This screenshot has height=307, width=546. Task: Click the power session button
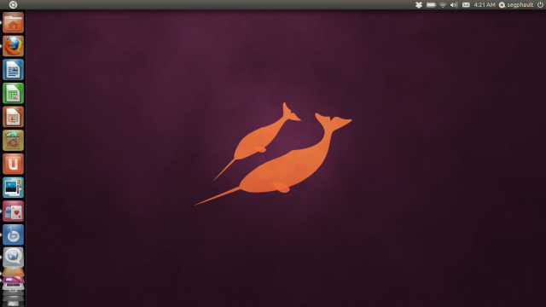click(x=540, y=4)
